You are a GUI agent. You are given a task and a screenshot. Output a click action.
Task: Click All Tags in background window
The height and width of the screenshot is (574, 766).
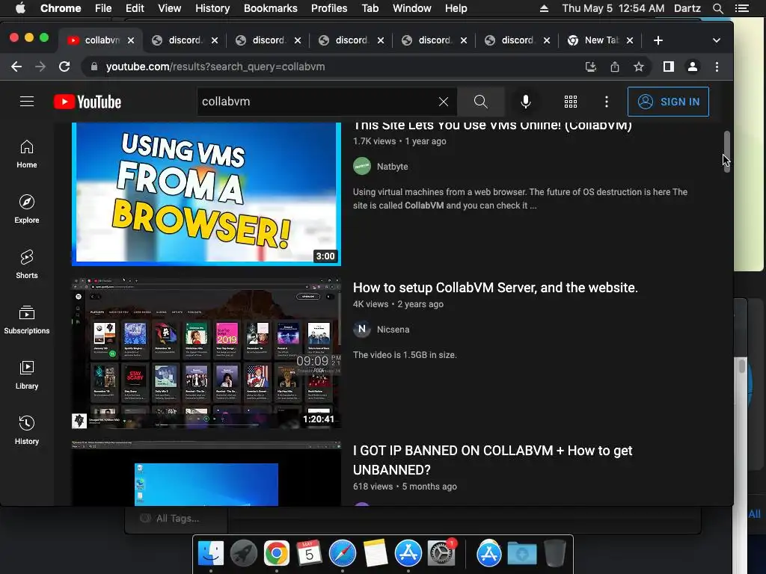coord(177,519)
